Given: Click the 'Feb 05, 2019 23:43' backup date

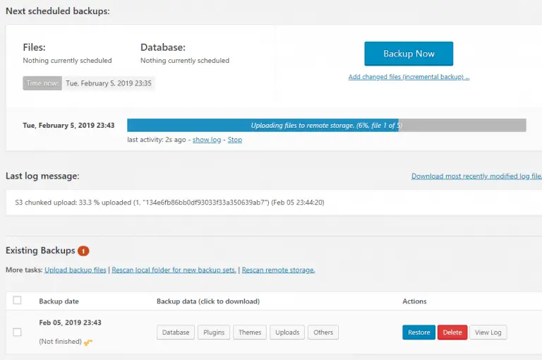Looking at the screenshot, I should tap(70, 323).
